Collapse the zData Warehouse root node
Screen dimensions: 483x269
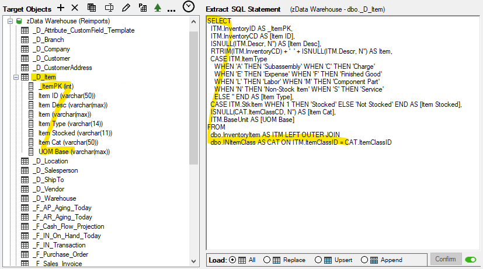click(x=11, y=21)
